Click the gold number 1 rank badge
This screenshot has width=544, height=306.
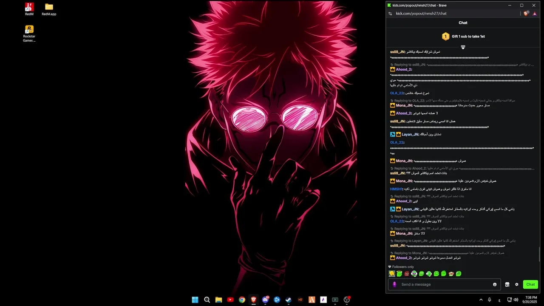tap(445, 37)
